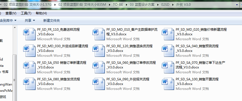The width and height of the screenshot is (242, 101).
Task: Open the 共享 dropdown in toolbar
Action: click(x=30, y=20)
